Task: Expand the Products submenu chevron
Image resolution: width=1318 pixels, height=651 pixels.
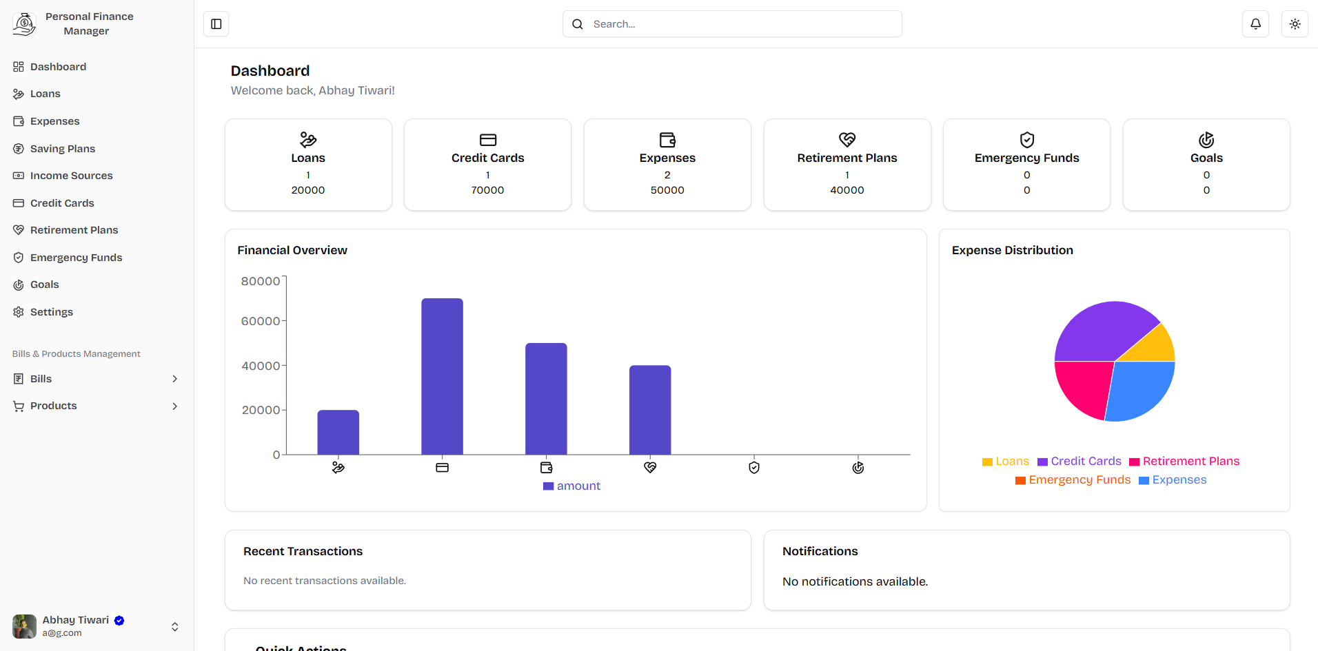Action: tap(175, 406)
